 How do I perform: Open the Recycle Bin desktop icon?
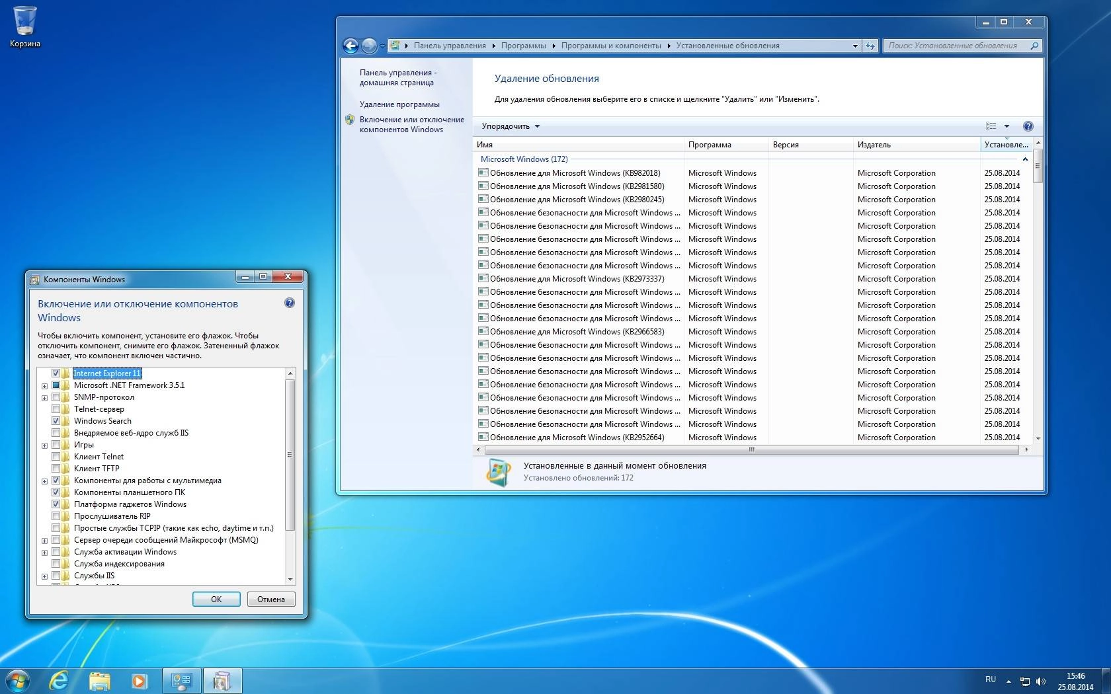[x=24, y=26]
